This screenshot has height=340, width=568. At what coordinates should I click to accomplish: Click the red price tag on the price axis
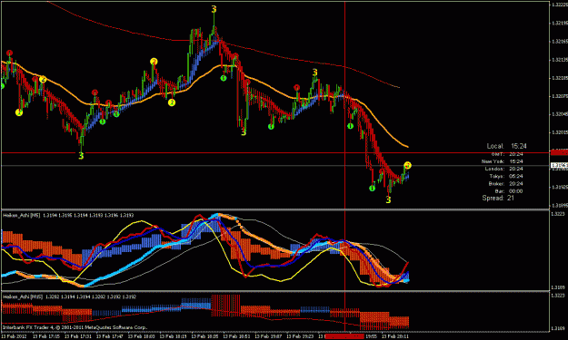click(559, 153)
